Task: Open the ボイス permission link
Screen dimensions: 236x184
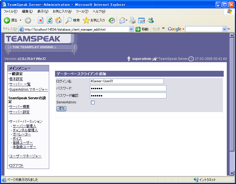Action: pos(17,139)
